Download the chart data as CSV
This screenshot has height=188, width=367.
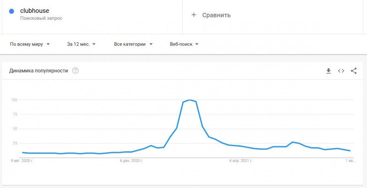click(x=328, y=71)
